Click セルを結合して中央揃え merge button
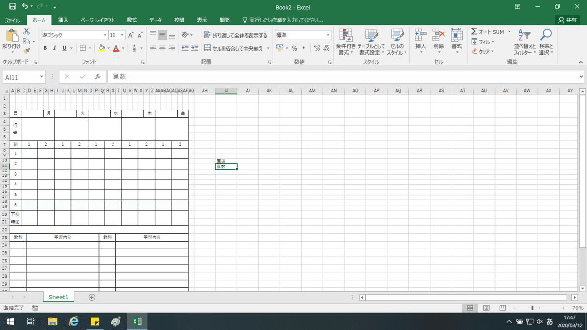The height and width of the screenshot is (330, 587). point(234,48)
